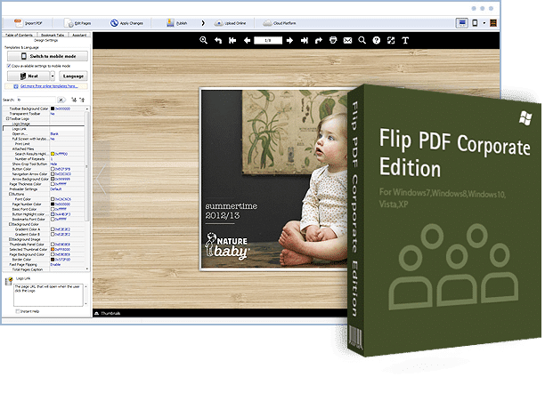The image size is (545, 393).
Task: Click the print icon in viewer toolbar
Action: click(x=333, y=40)
